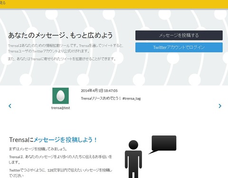Click the black speech bubble graphic

[163, 144]
